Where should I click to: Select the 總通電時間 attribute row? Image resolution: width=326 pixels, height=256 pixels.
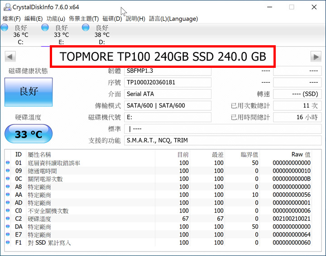[158, 171]
